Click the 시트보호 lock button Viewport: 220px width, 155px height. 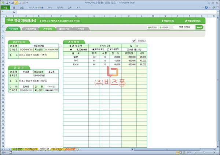click(153, 27)
